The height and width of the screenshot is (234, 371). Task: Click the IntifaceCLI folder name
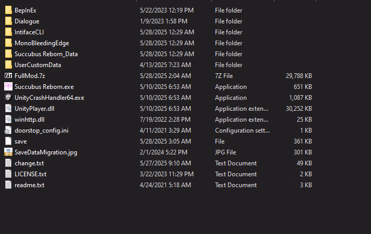click(29, 32)
